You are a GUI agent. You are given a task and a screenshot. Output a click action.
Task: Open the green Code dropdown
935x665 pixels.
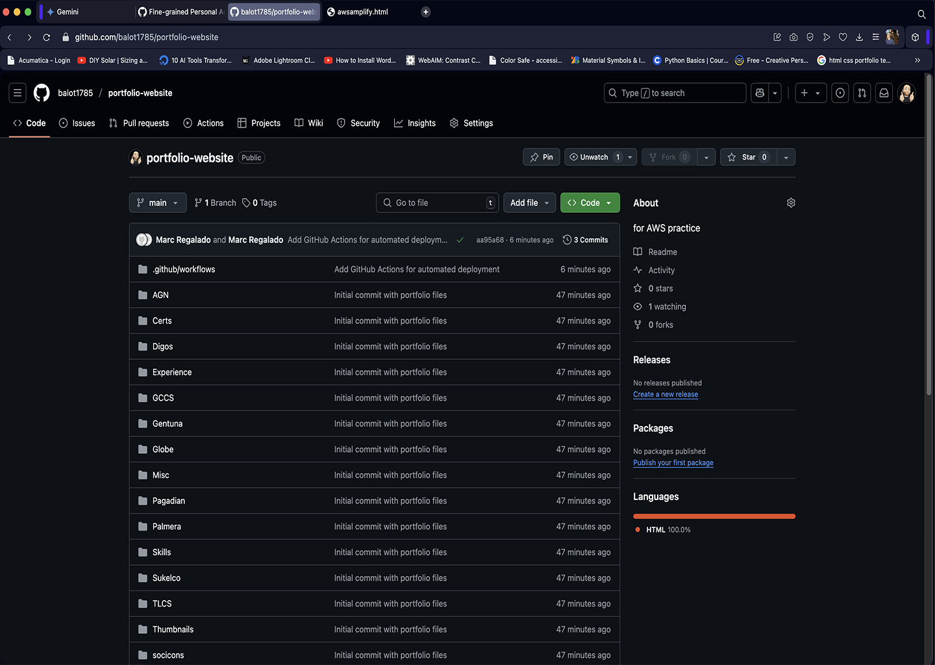coord(590,203)
